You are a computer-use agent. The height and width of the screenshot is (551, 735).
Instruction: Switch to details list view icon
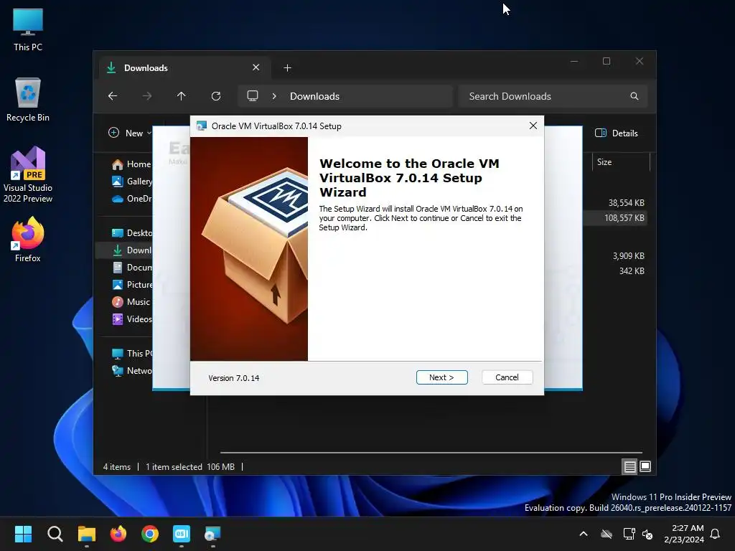coord(629,466)
